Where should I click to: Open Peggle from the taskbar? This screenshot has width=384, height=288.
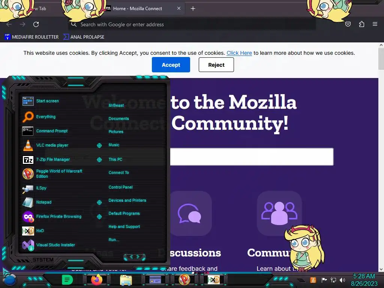click(x=184, y=280)
